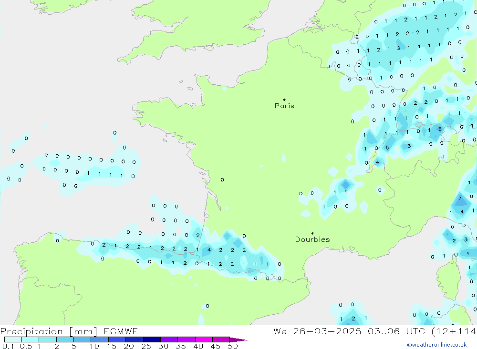The image size is (477, 349).
Task: Pick the 25–30 mm legend swatch
Action: (x=152, y=339)
